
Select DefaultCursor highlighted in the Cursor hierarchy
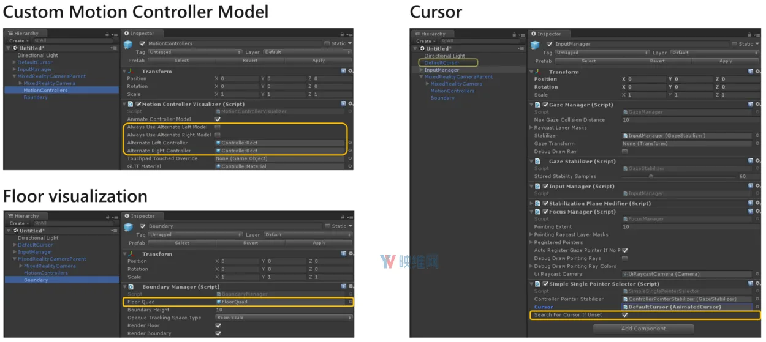(x=441, y=62)
